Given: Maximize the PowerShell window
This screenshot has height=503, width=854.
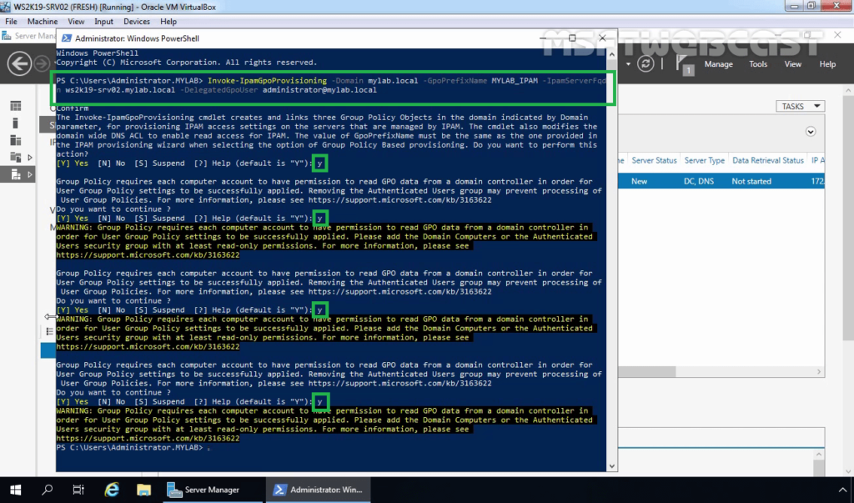Looking at the screenshot, I should pyautogui.click(x=572, y=38).
